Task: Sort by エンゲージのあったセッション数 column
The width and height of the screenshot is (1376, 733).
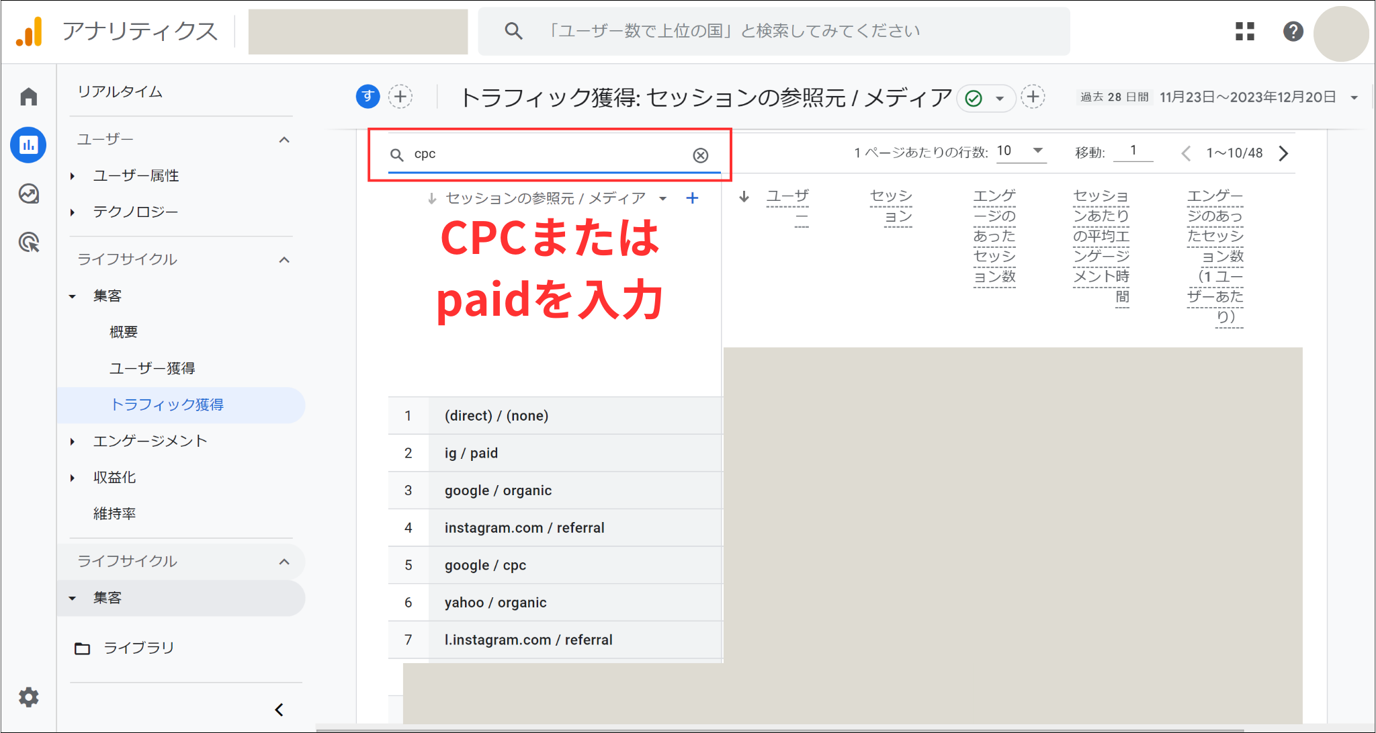Action: [x=994, y=236]
